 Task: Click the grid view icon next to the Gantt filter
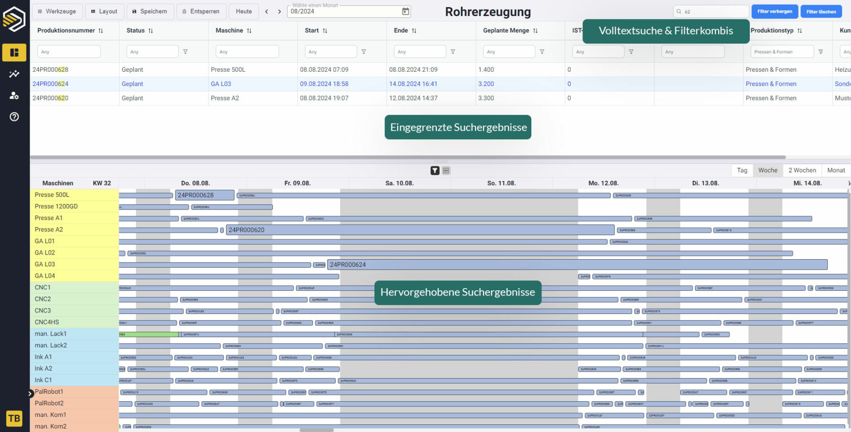(x=446, y=170)
